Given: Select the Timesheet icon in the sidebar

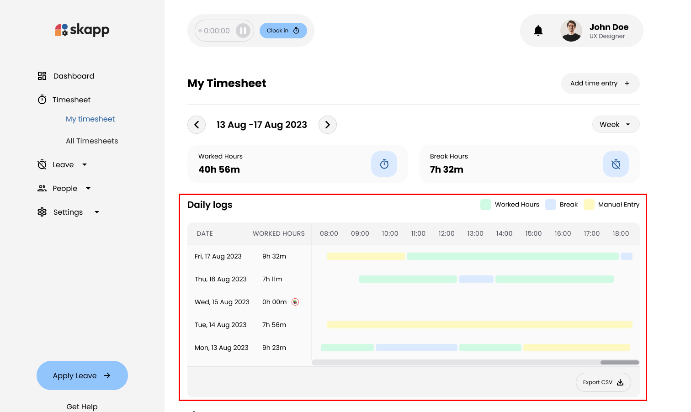Looking at the screenshot, I should click(42, 99).
